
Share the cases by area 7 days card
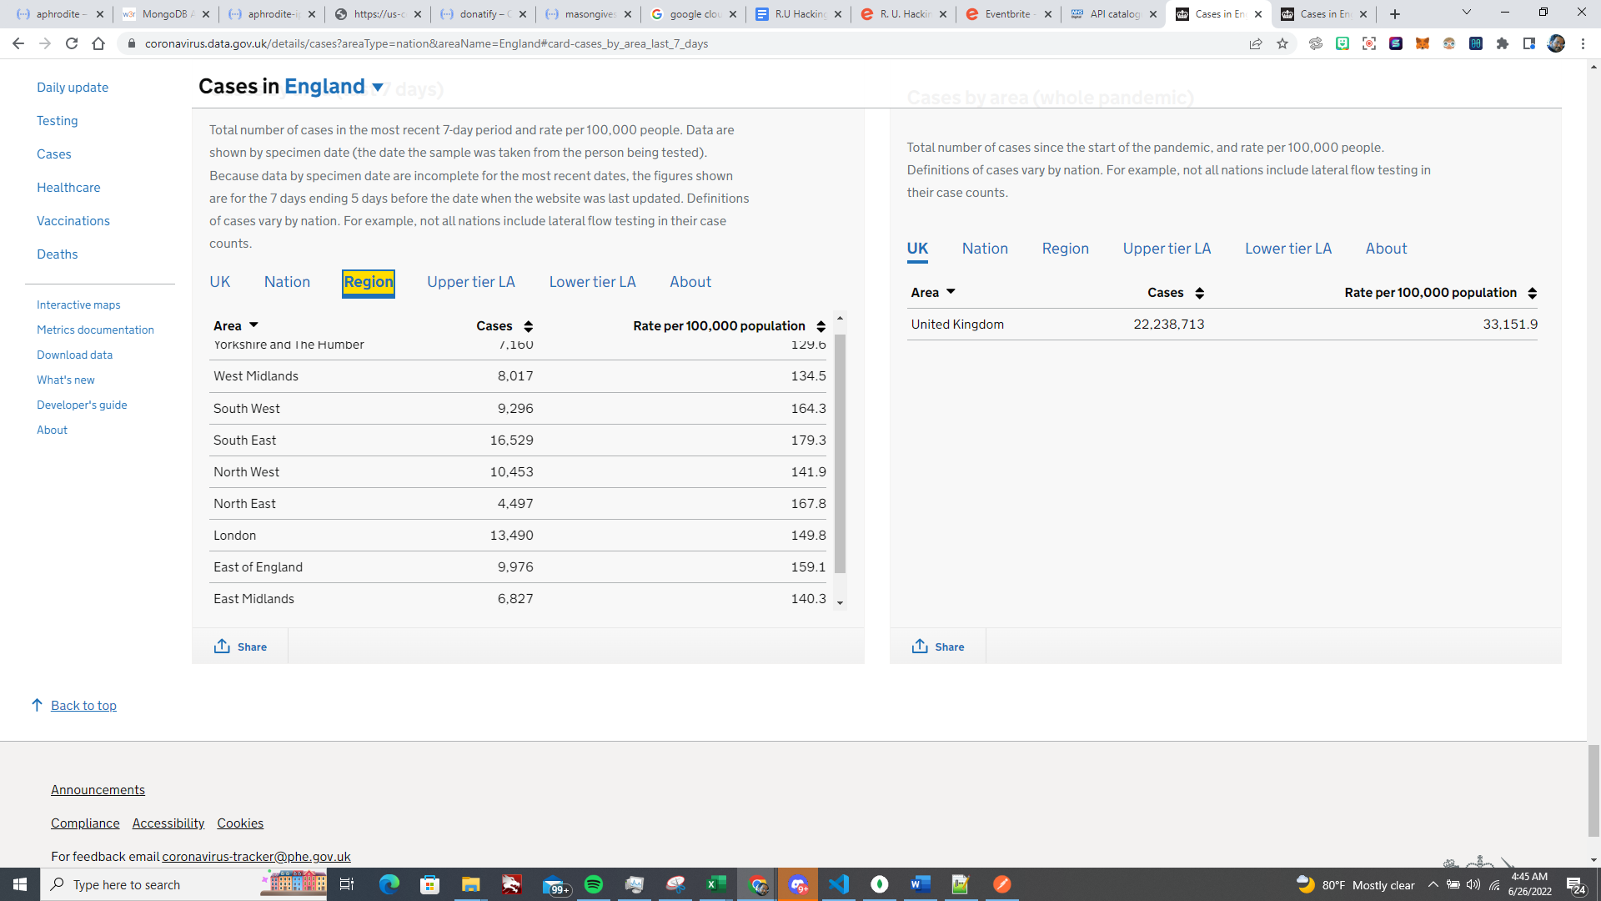coord(240,647)
